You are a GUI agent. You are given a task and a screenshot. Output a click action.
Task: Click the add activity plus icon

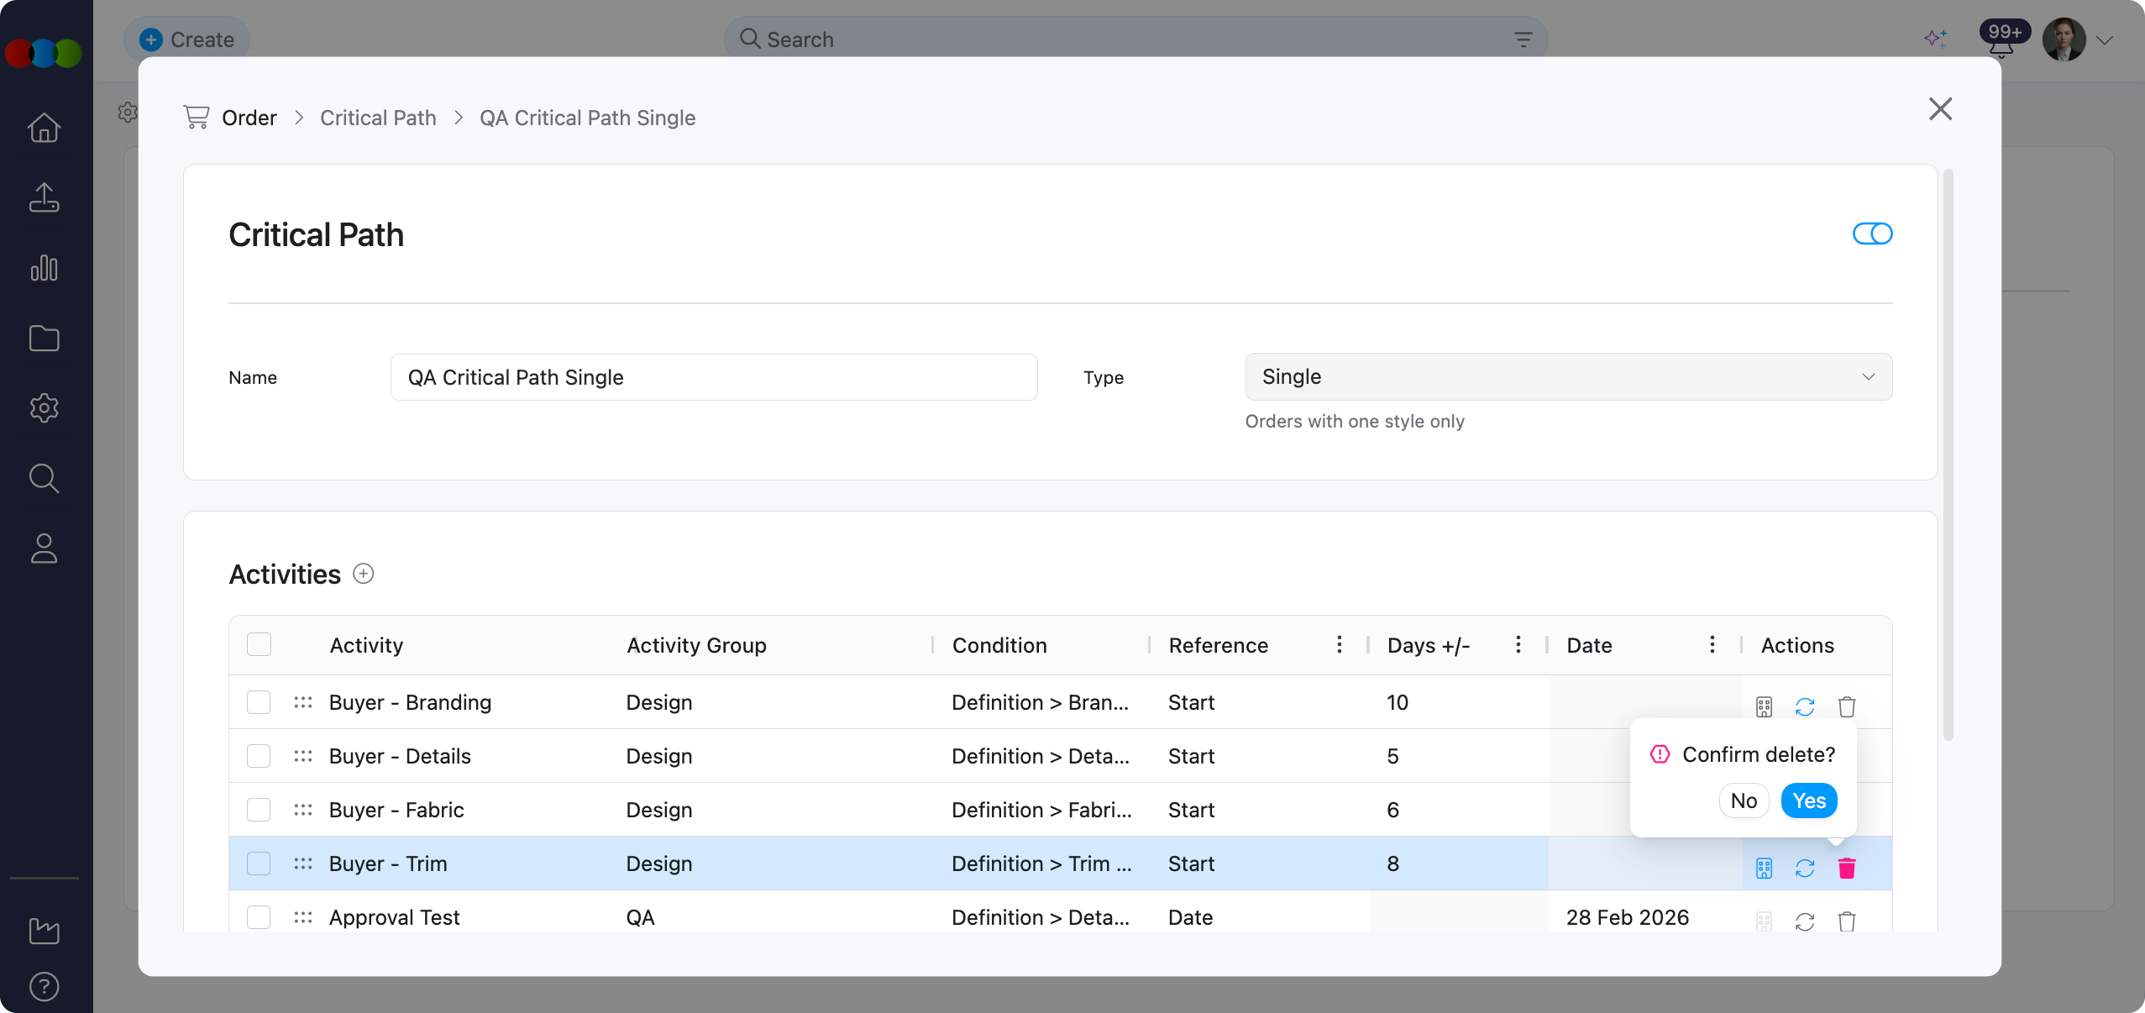tap(363, 574)
